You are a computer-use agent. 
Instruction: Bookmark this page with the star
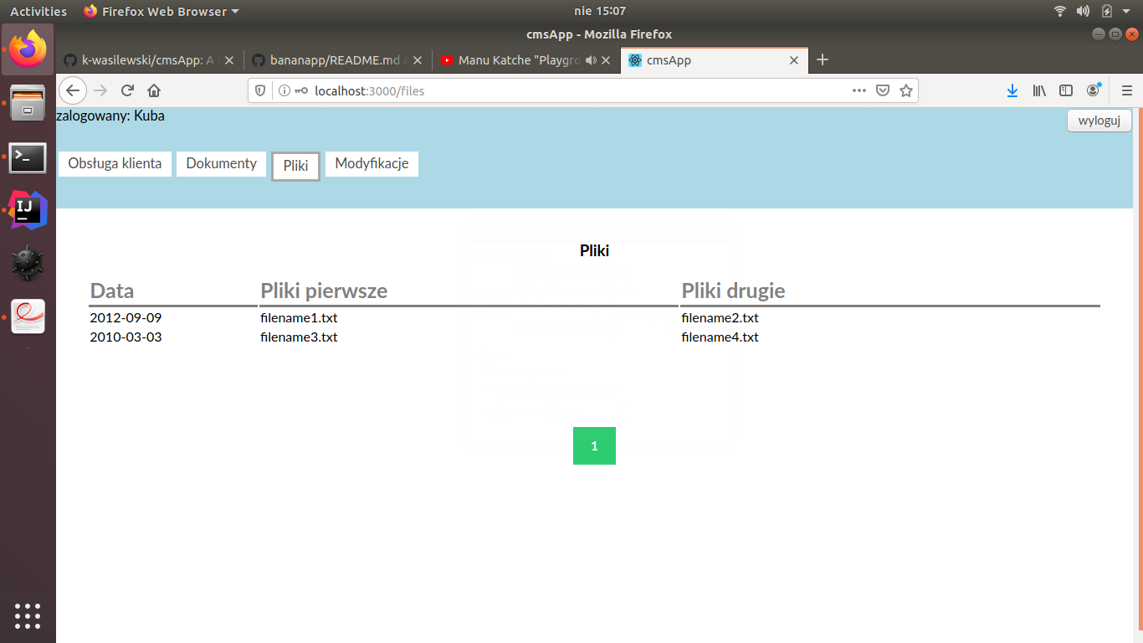coord(905,90)
